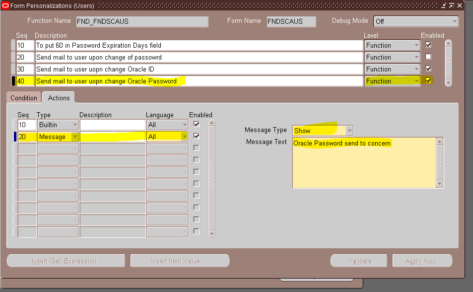Click the Function Name field showing FND_FNDSCAUS

pyautogui.click(x=141, y=21)
